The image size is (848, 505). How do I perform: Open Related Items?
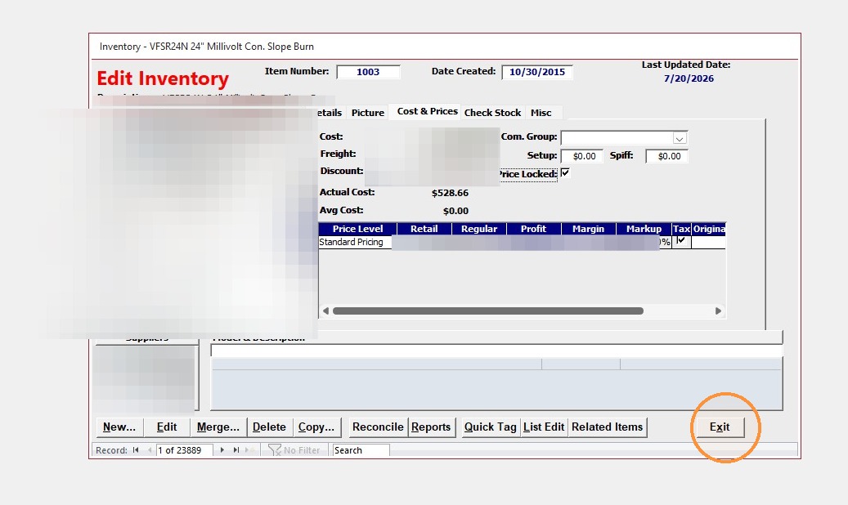click(608, 427)
